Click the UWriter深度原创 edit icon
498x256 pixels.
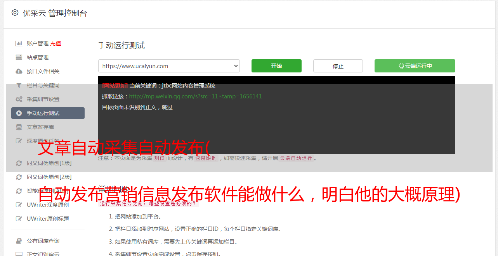(19, 205)
